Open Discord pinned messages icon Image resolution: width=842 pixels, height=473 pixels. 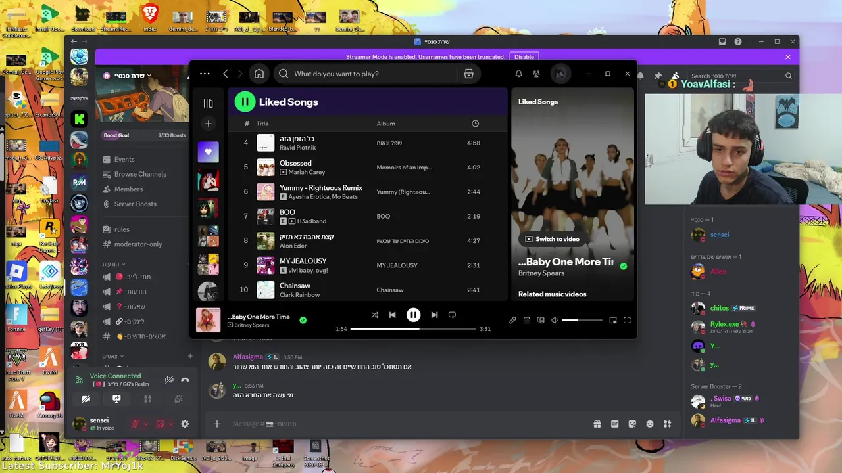[658, 76]
